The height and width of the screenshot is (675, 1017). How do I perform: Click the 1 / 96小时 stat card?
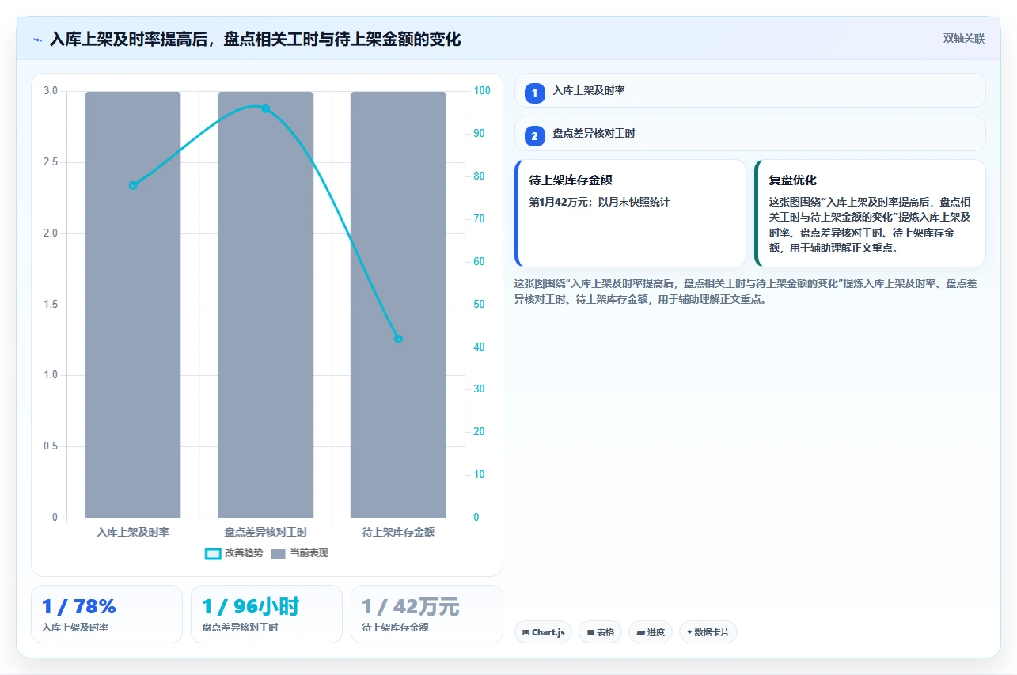coord(267,614)
